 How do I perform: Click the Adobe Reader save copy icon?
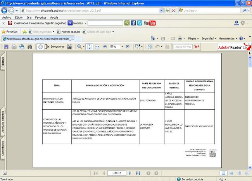(6, 47)
